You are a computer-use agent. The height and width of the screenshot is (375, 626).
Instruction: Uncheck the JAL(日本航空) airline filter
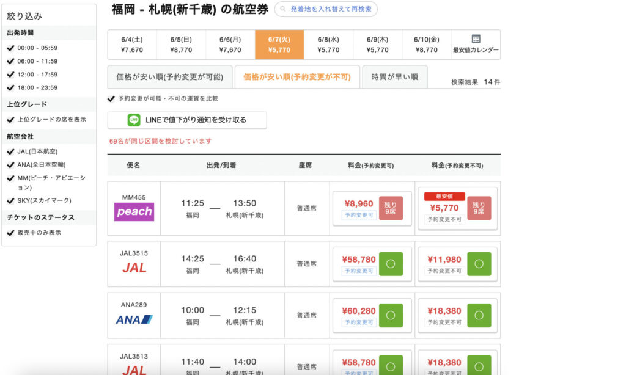point(11,151)
